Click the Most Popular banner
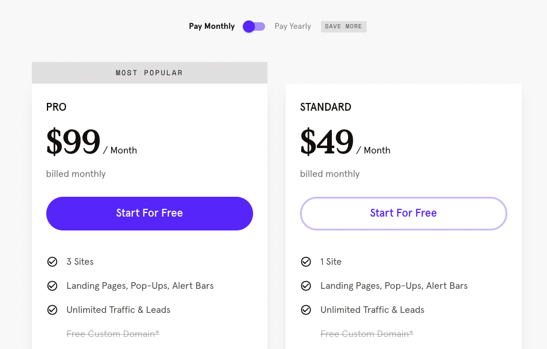 150,73
